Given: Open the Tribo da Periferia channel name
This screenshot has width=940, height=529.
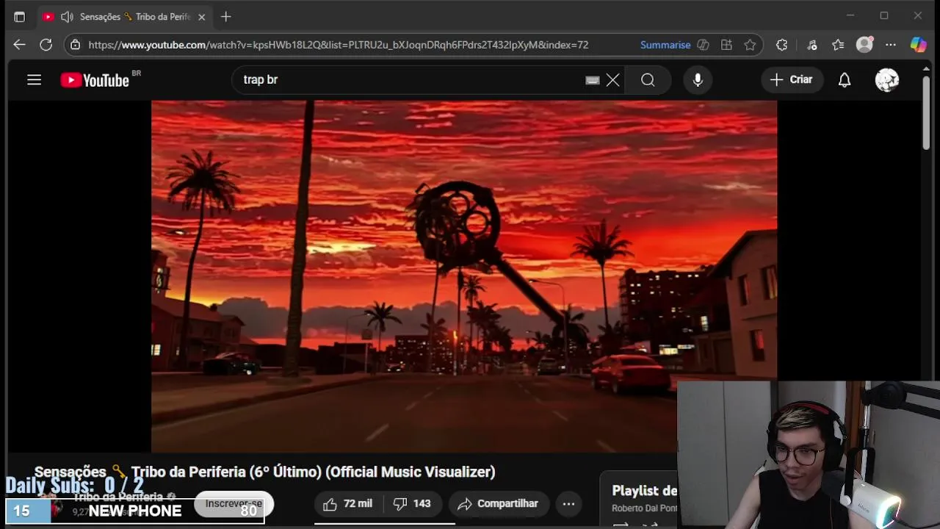Looking at the screenshot, I should click(117, 497).
